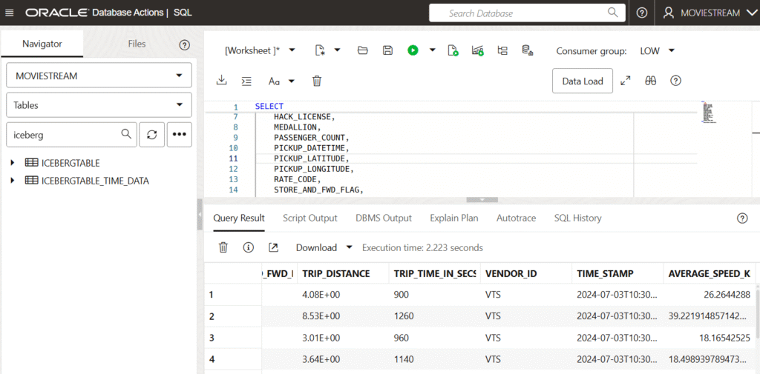Open query results in a new window

tap(273, 247)
